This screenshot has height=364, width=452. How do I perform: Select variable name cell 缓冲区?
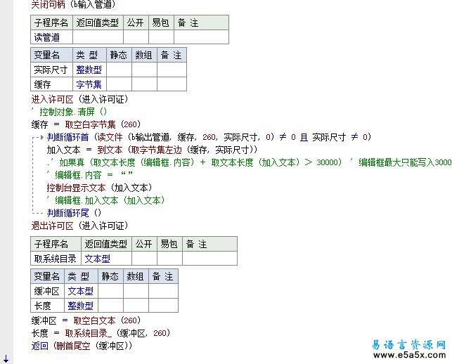(x=47, y=291)
